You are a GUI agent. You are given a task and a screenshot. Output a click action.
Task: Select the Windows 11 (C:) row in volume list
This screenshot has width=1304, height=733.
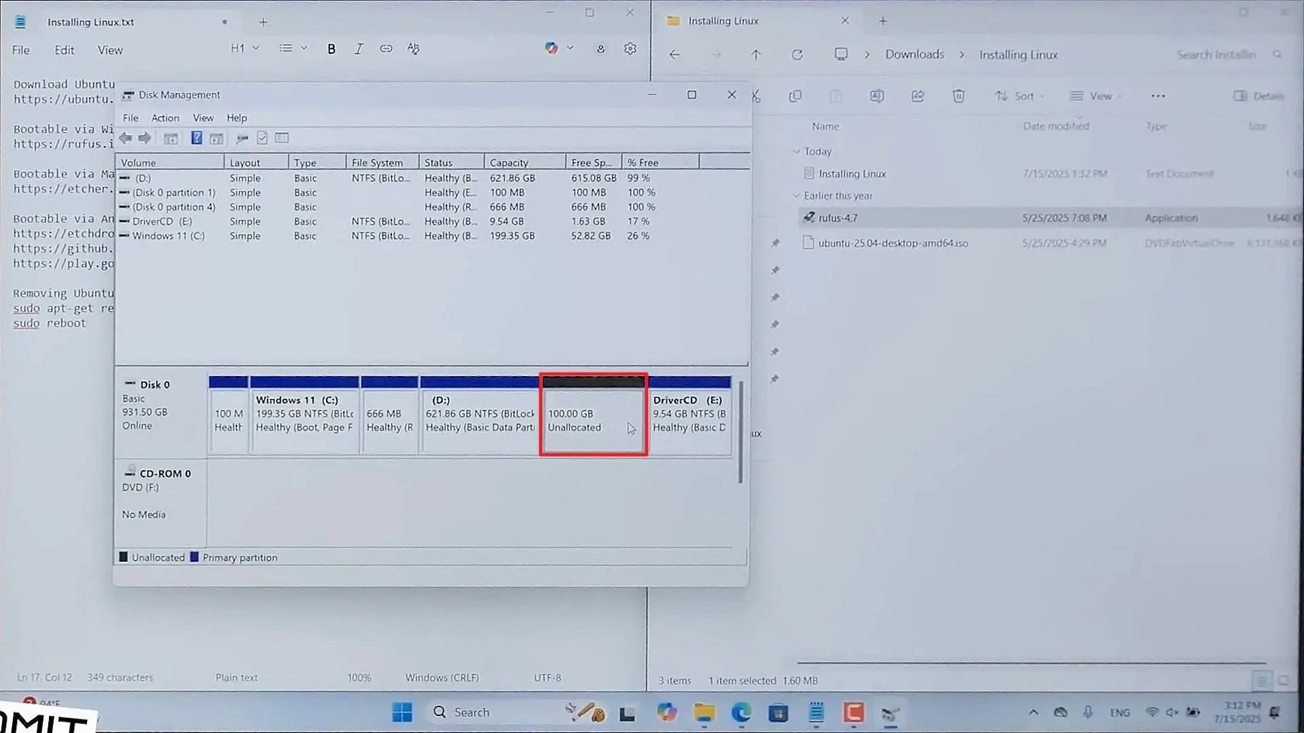tap(433, 236)
